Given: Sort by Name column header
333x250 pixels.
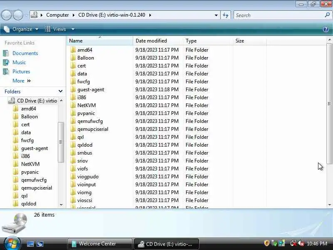Looking at the screenshot, I should click(x=100, y=40).
